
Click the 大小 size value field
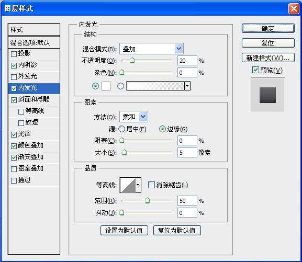pyautogui.click(x=187, y=153)
